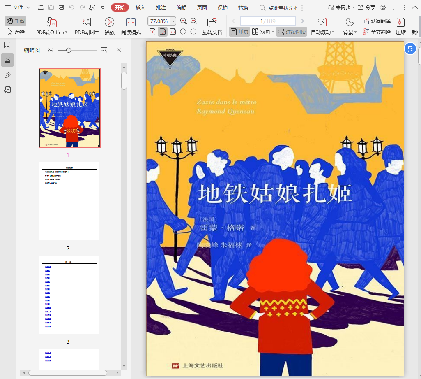Set actual size 1:1 view
The image size is (421, 379).
[152, 32]
